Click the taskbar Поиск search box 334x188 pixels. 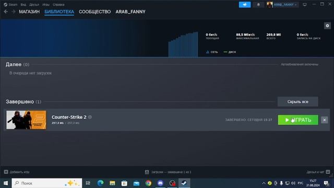coord(47,183)
